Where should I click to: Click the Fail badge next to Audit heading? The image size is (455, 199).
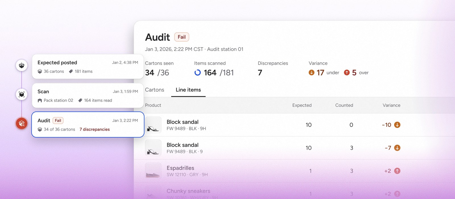pos(182,37)
